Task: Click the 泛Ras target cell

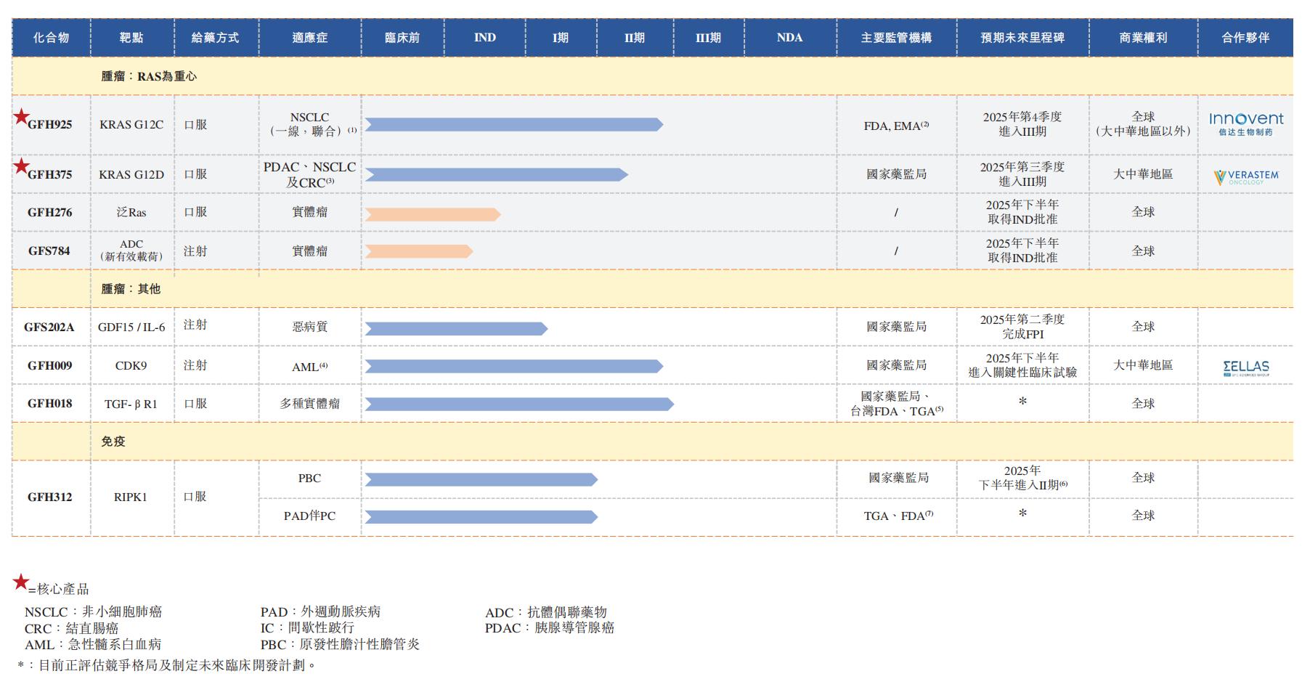Action: (131, 213)
